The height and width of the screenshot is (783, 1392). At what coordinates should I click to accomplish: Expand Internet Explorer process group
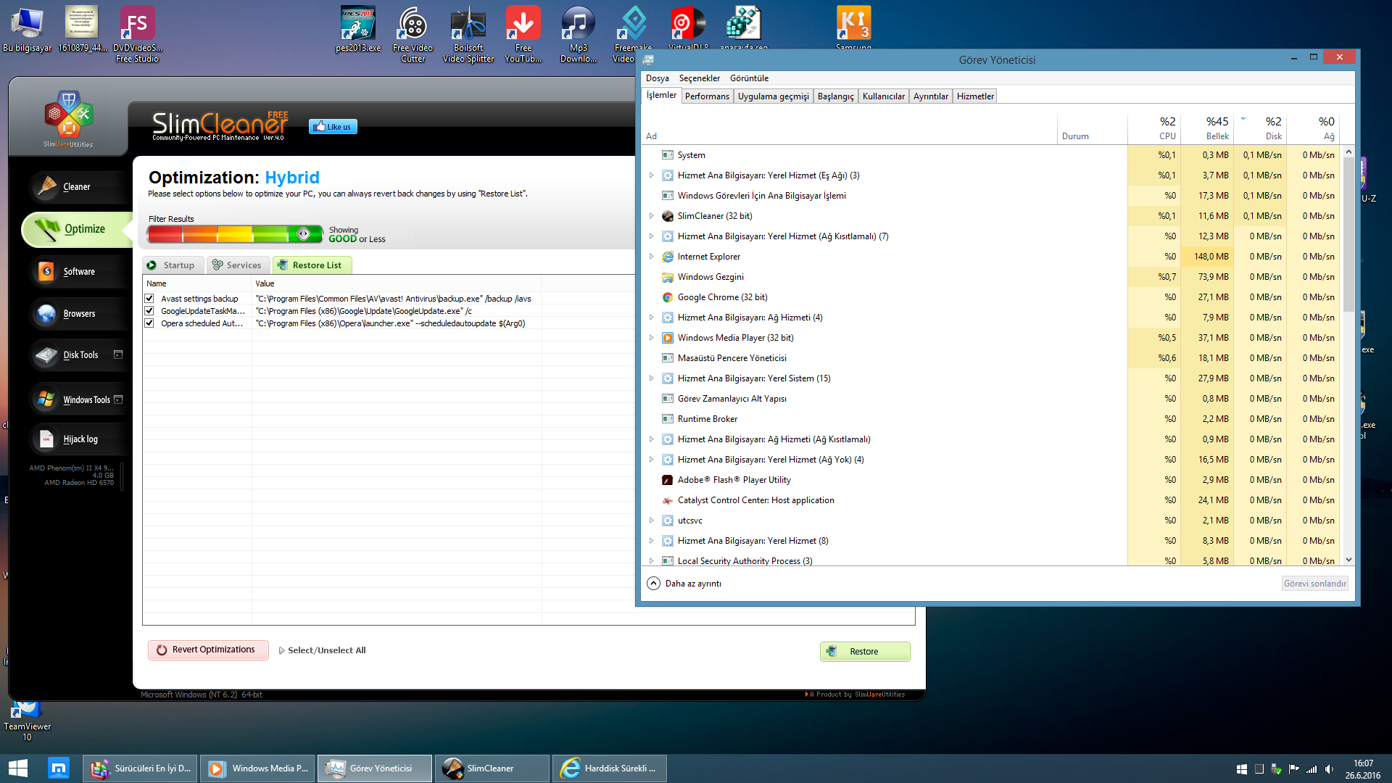click(x=651, y=257)
